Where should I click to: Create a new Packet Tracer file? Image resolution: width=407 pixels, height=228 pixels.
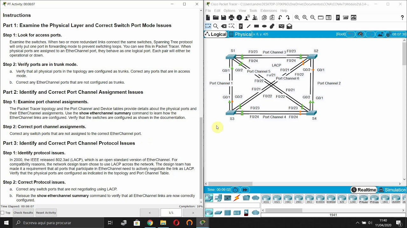tap(208, 18)
